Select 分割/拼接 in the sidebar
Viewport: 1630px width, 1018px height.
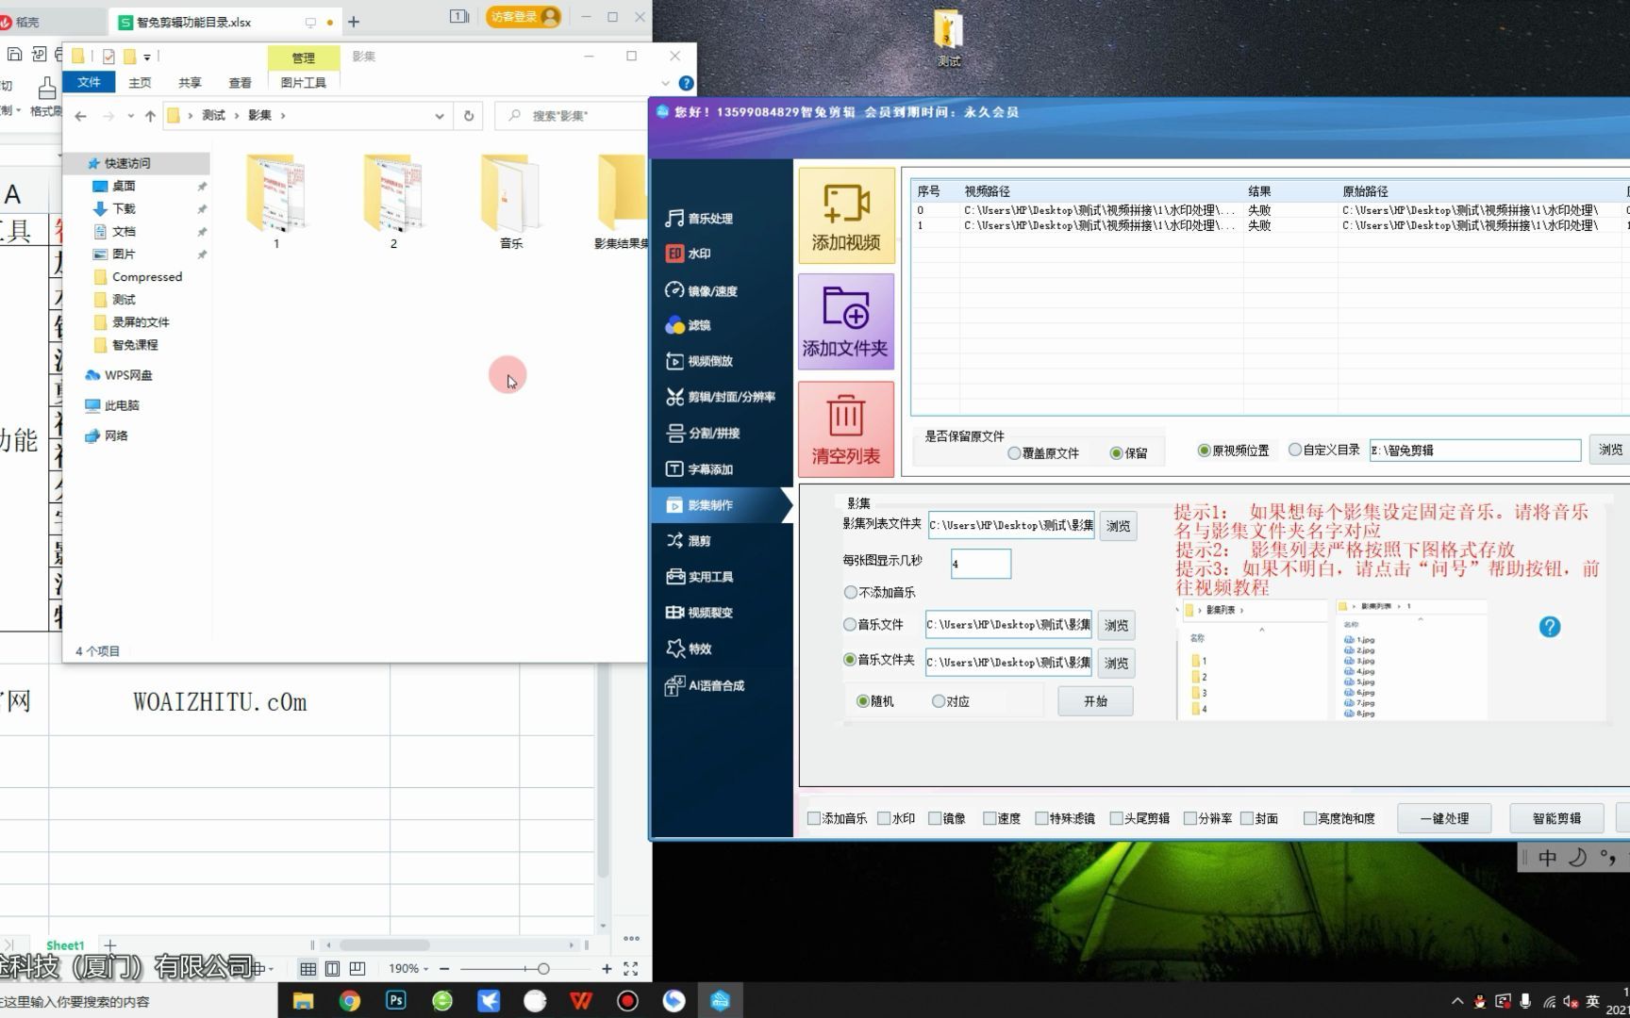pos(703,434)
